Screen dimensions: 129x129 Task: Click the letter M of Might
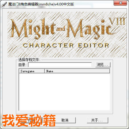pyautogui.click(x=19, y=28)
